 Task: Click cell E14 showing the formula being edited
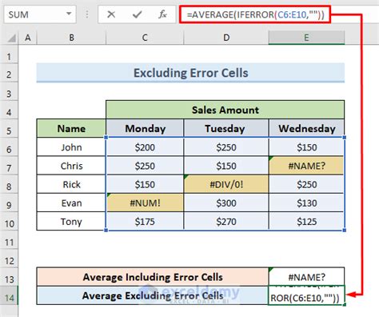tap(306, 295)
